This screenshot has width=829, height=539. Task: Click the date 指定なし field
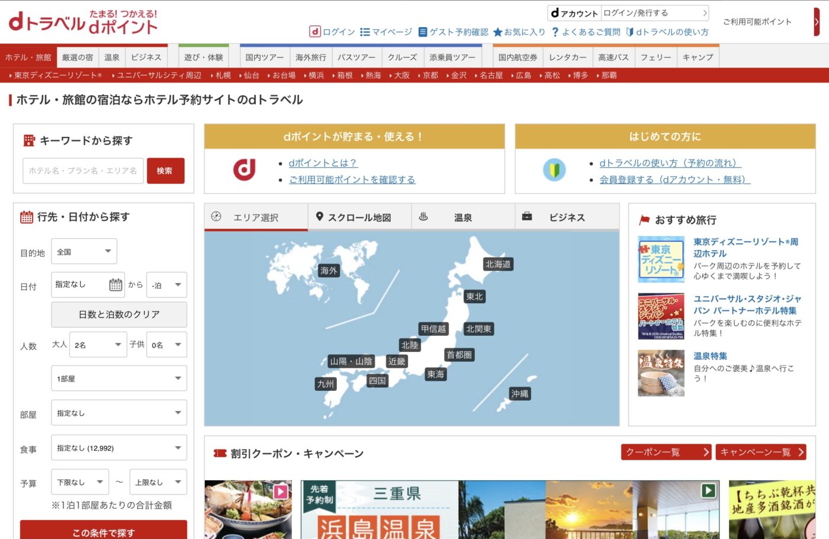point(88,285)
